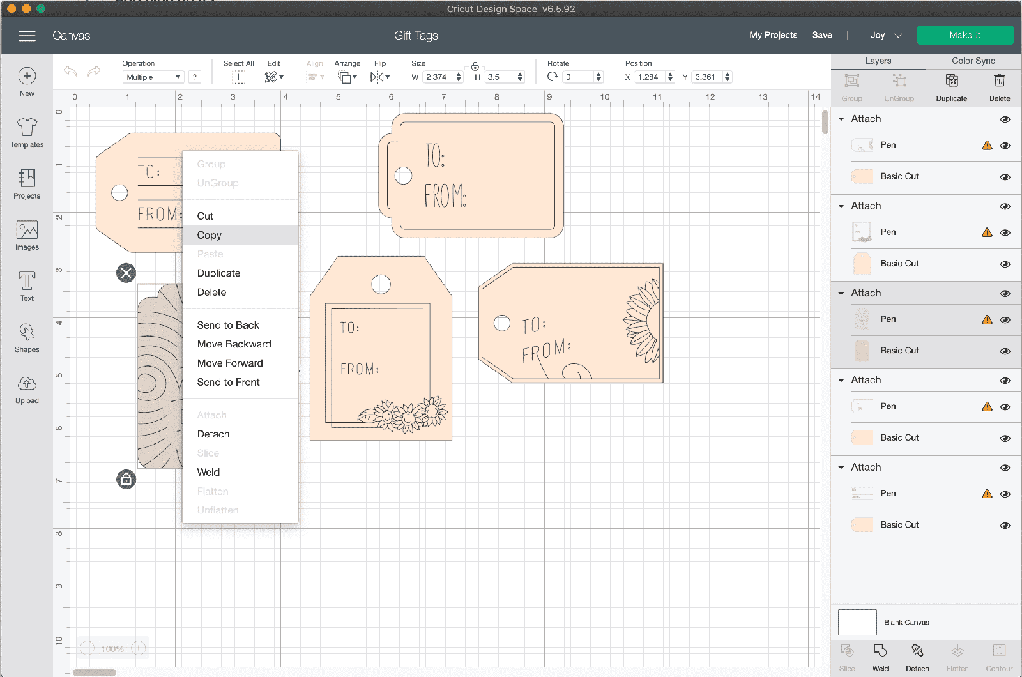The width and height of the screenshot is (1022, 677).
Task: Hide the first Attach group
Action: pyautogui.click(x=1005, y=119)
